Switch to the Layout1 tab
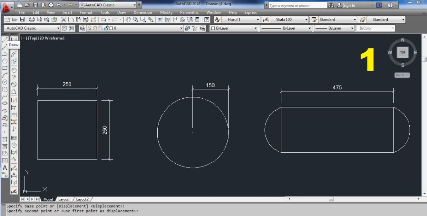This screenshot has height=216, width=427. tap(65, 199)
